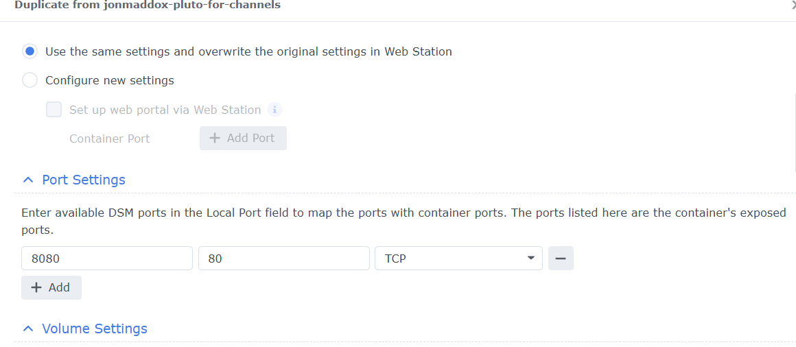This screenshot has width=796, height=347.
Task: Click the 'Add Port' button
Action: pyautogui.click(x=243, y=138)
